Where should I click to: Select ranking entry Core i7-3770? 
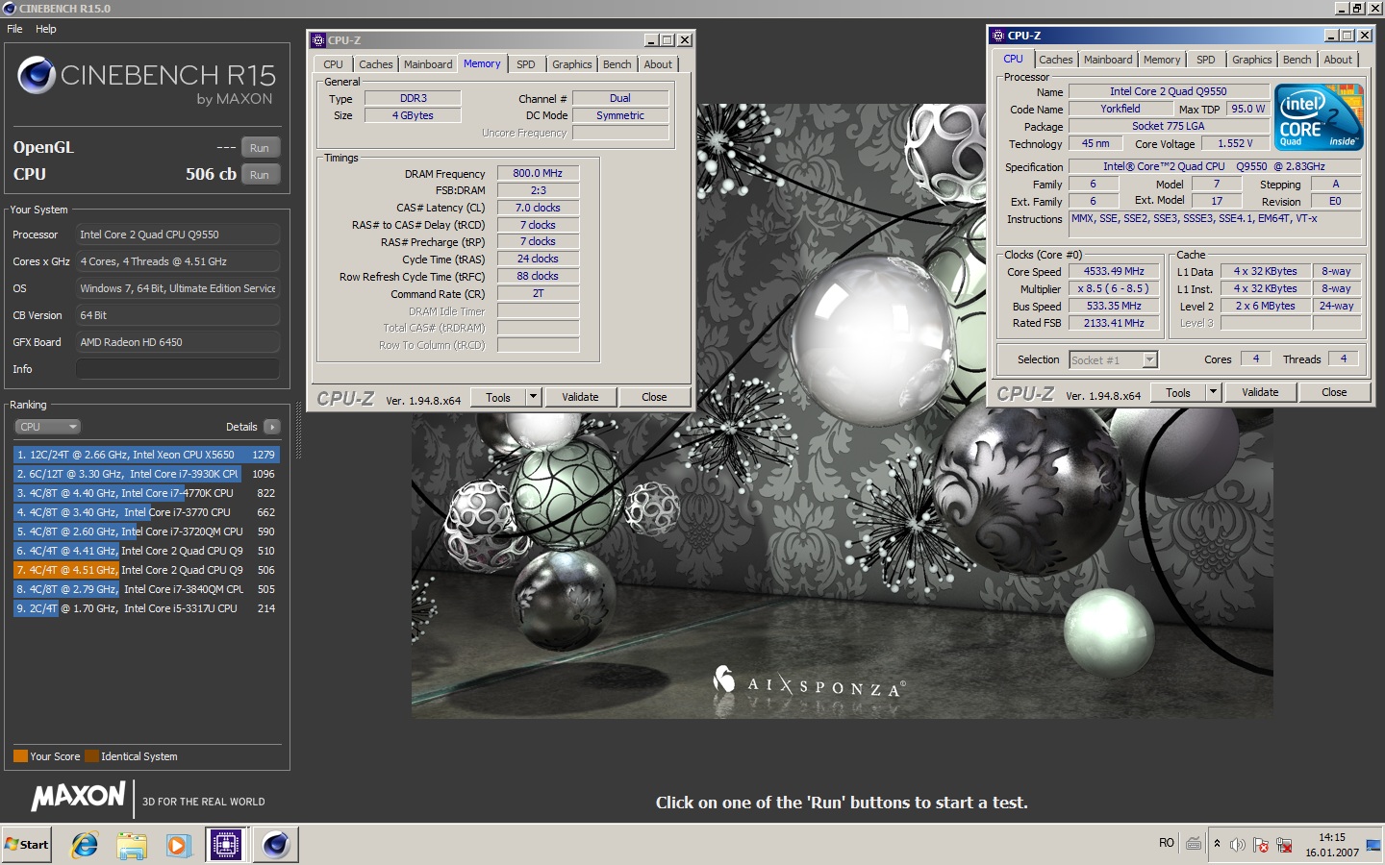[146, 512]
